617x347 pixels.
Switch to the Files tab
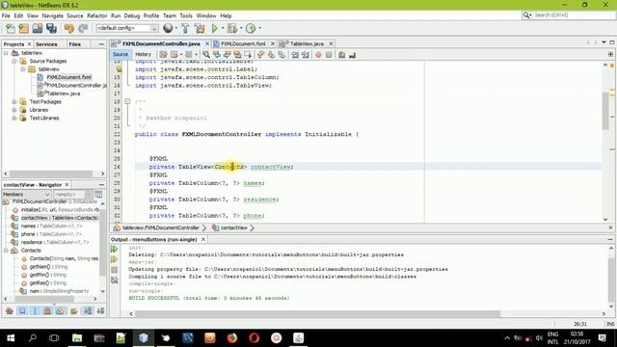(x=75, y=44)
